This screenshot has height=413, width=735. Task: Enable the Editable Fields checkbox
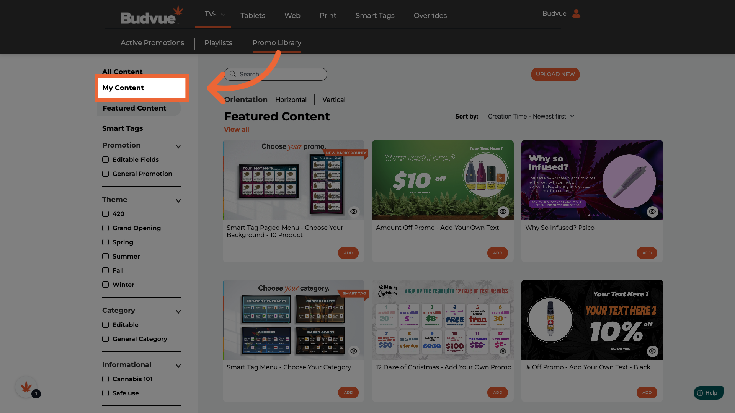106,159
